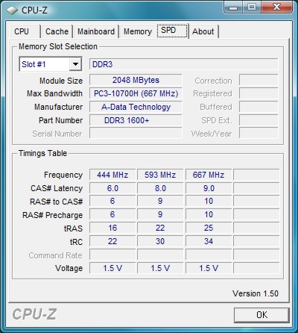Click the empty Serial Number field
Screen dimensions: 298x333
click(136, 134)
